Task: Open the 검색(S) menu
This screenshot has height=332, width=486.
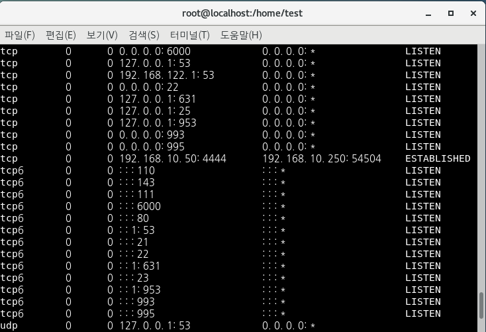Action: [x=144, y=35]
